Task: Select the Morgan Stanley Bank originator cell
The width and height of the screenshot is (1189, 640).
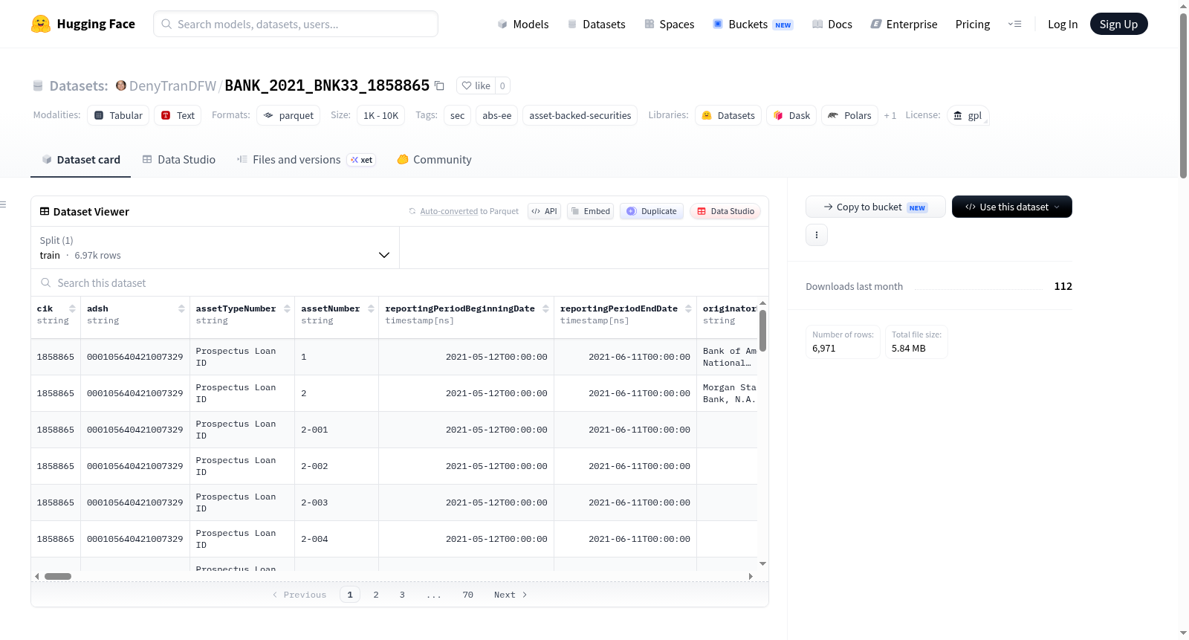Action: point(729,393)
